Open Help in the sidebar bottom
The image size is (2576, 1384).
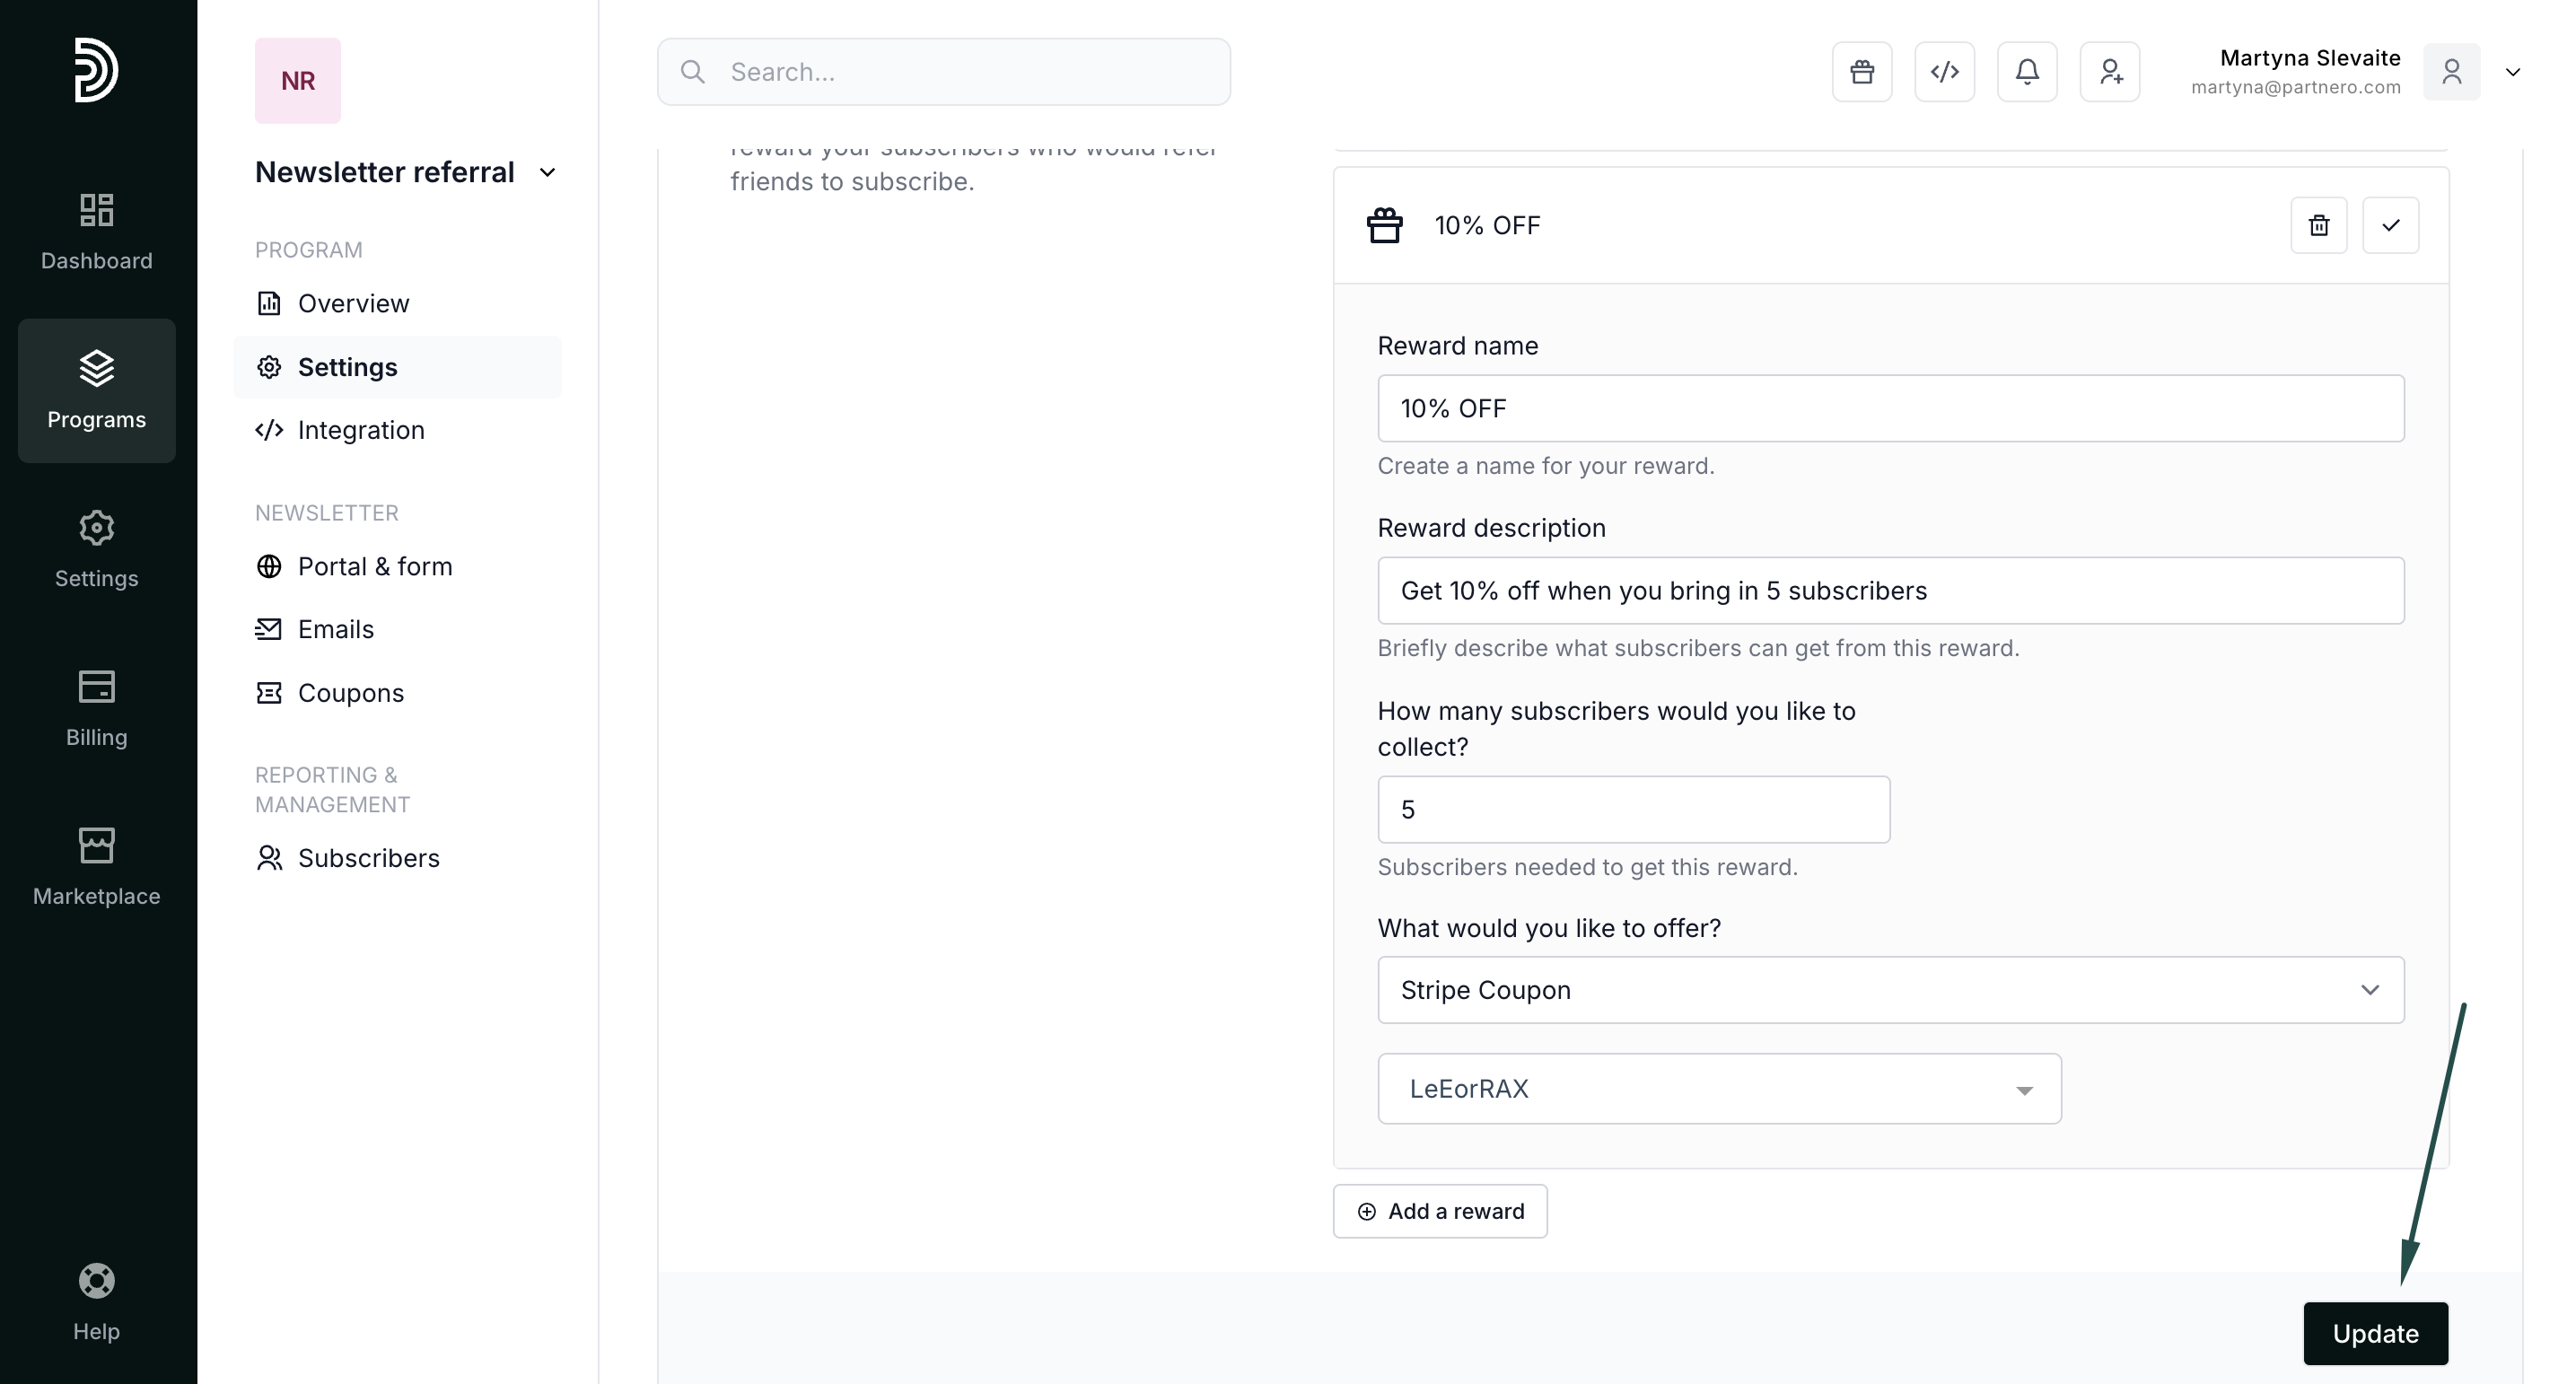pos(96,1303)
